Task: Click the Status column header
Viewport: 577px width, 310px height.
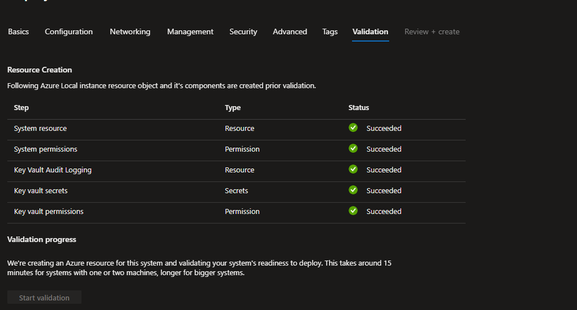Action: point(358,107)
